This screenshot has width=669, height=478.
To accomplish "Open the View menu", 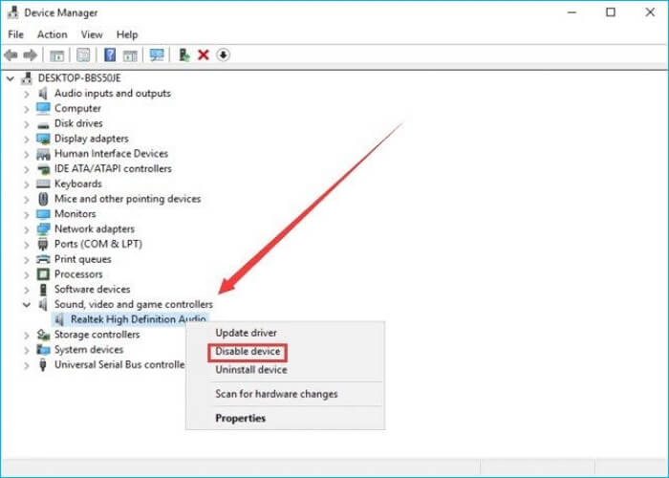I will [92, 34].
